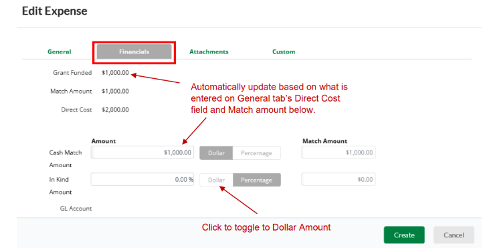Click the Edit Expense heading
Screen dimensions: 485x252
(x=54, y=11)
